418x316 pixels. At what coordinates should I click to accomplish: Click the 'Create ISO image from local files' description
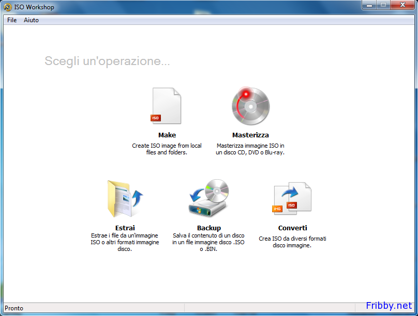coord(167,149)
